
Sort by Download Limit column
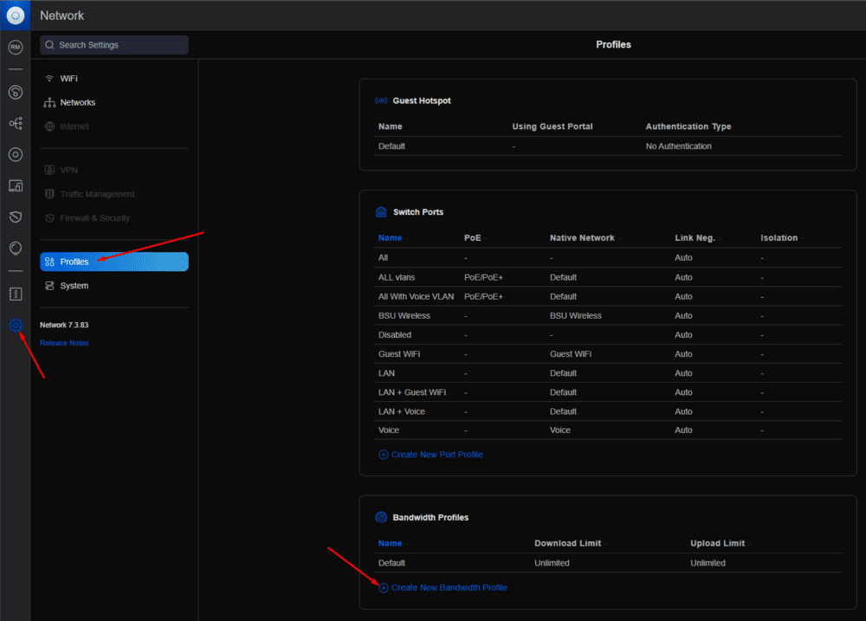coord(568,544)
